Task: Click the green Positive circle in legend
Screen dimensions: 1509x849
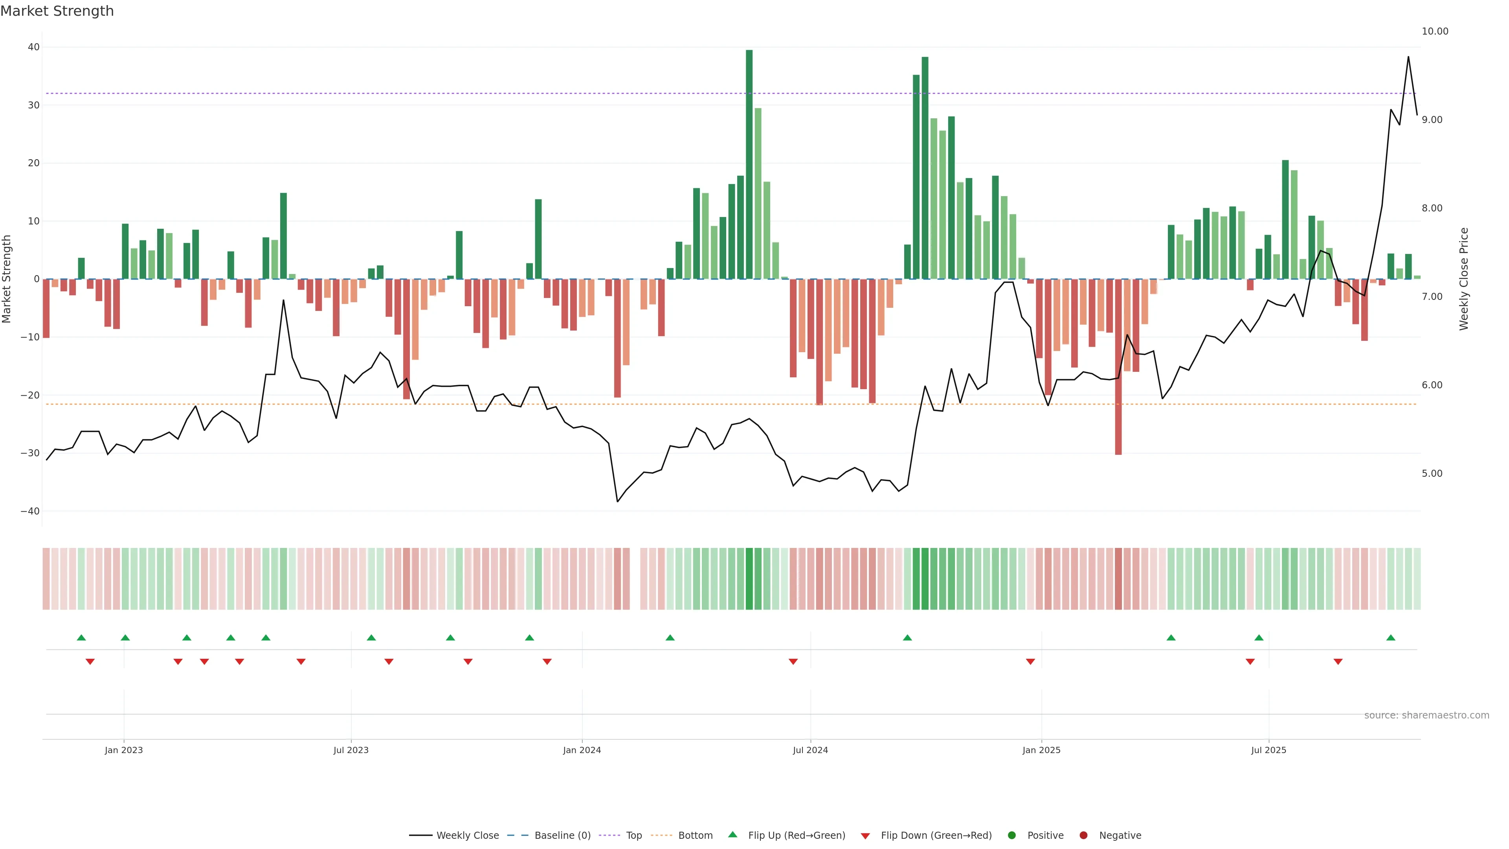Action: (1012, 836)
